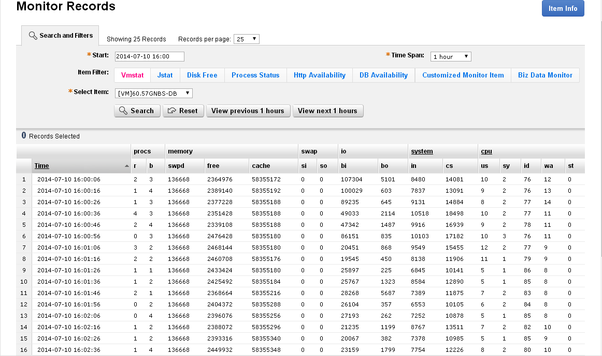Image resolution: width=602 pixels, height=356 pixels.
Task: Select the Biz Data Monitor filter
Action: coord(545,75)
